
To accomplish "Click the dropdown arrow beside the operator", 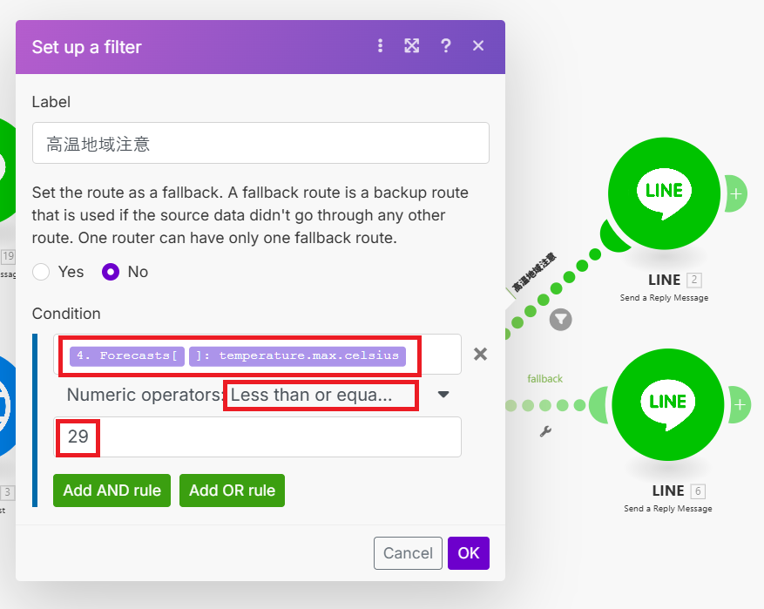I will 443,394.
